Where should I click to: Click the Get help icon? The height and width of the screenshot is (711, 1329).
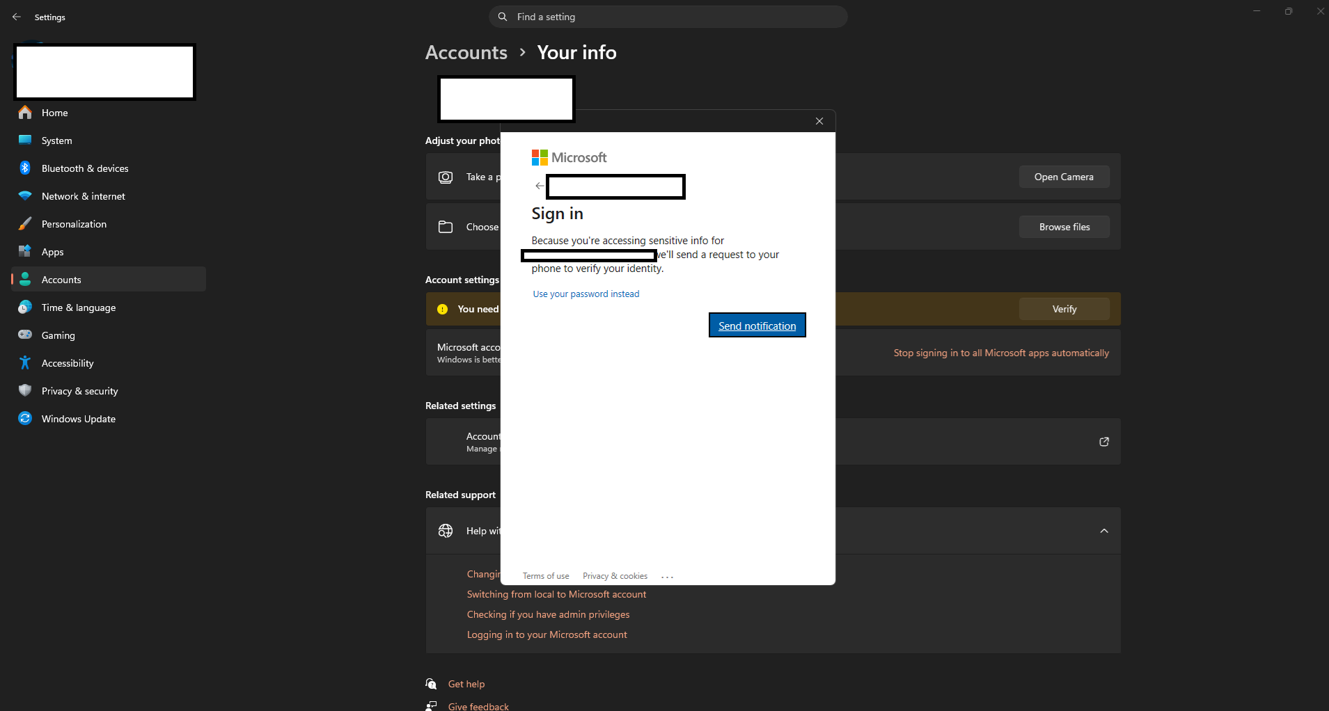click(x=432, y=684)
